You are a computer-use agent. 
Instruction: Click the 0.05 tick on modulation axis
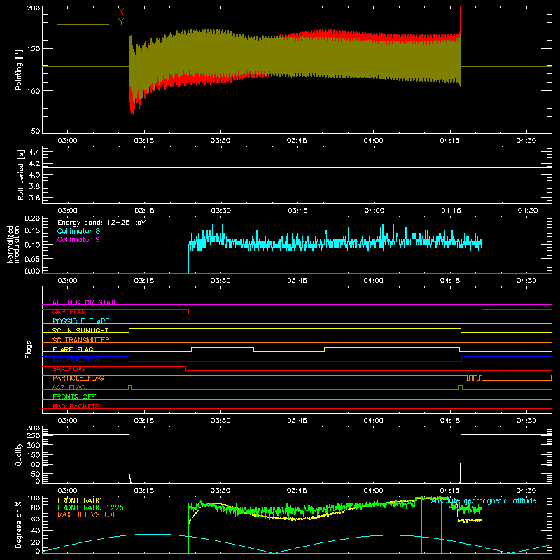(32, 258)
